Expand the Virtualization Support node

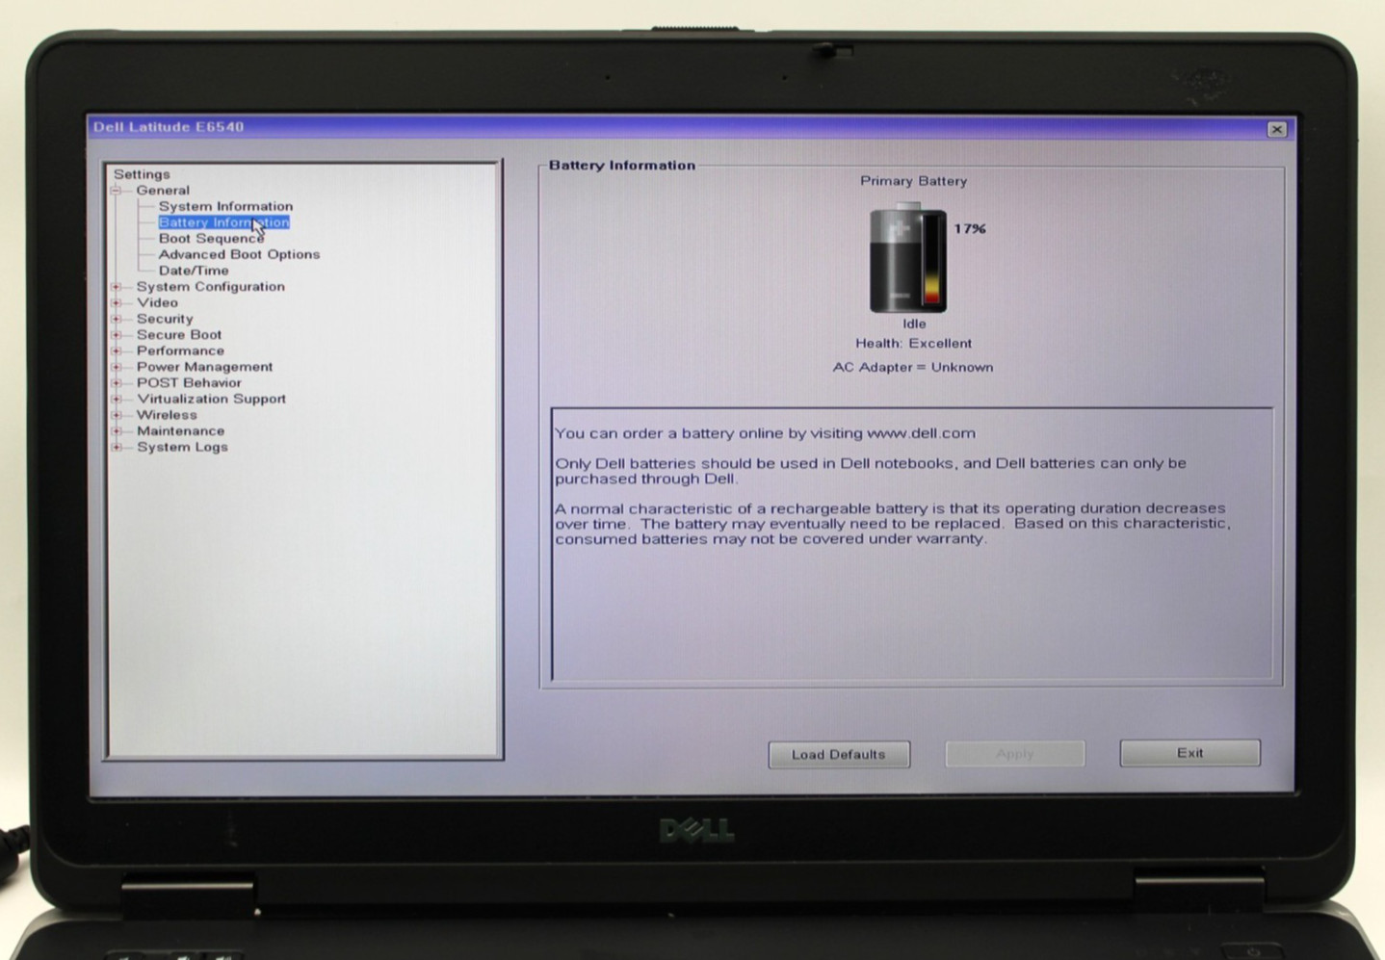coord(117,399)
